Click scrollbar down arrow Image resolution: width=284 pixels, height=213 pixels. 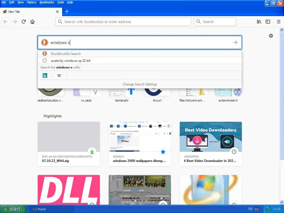[x=282, y=202]
